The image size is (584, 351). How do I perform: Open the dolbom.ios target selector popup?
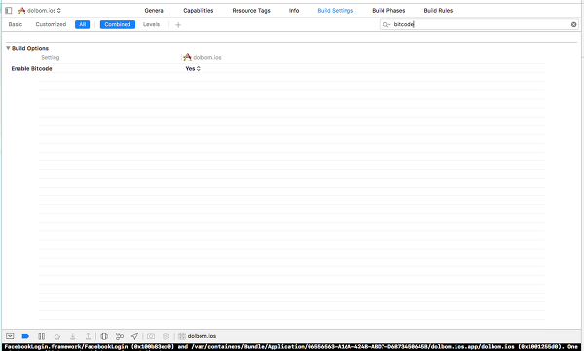tap(40, 11)
